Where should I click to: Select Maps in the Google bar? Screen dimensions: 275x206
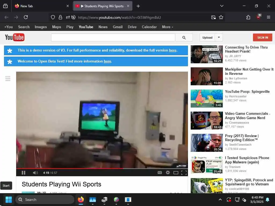(x=56, y=27)
